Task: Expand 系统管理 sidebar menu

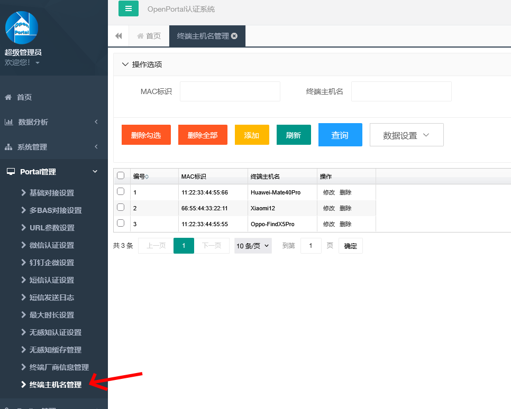Action: tap(54, 147)
